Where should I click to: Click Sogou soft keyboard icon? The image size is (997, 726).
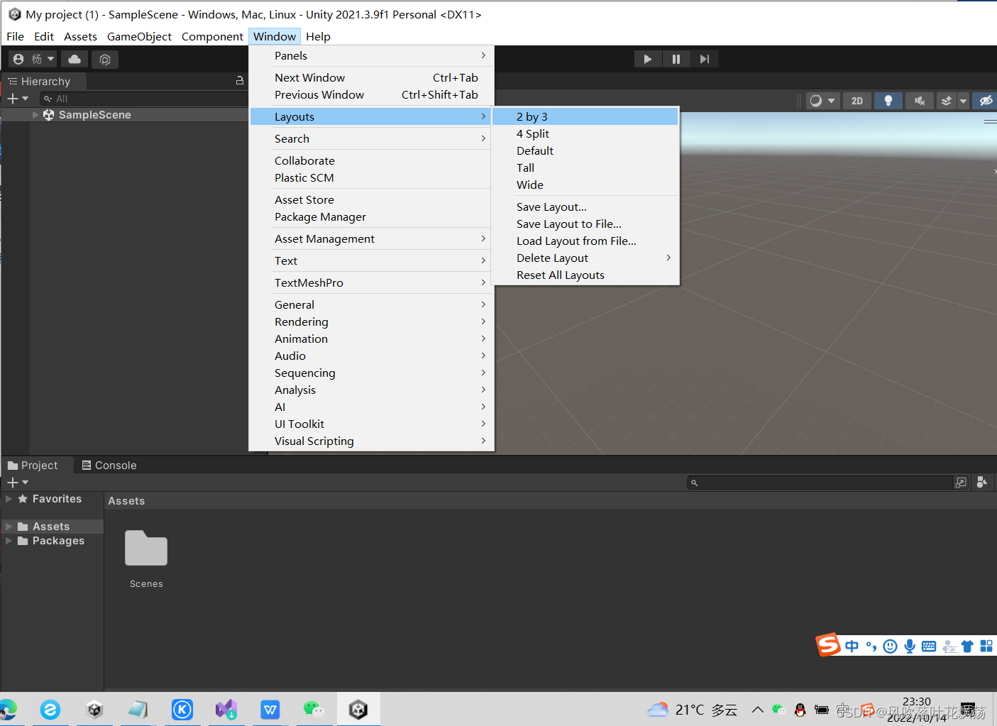[929, 646]
